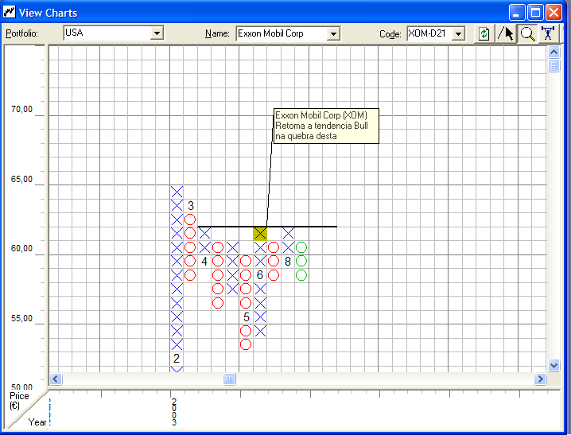Click the top green circle on chart
The image size is (571, 435).
tap(301, 247)
